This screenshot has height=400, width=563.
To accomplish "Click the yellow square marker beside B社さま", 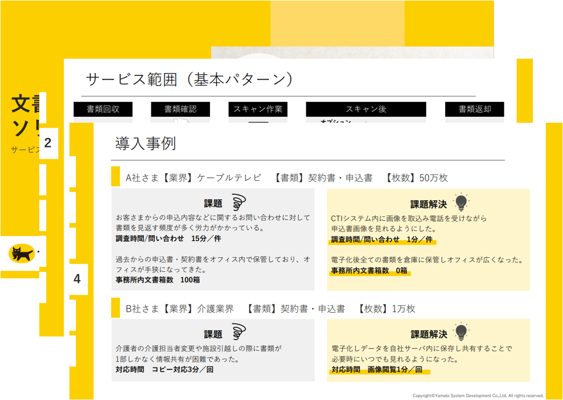I will point(115,308).
